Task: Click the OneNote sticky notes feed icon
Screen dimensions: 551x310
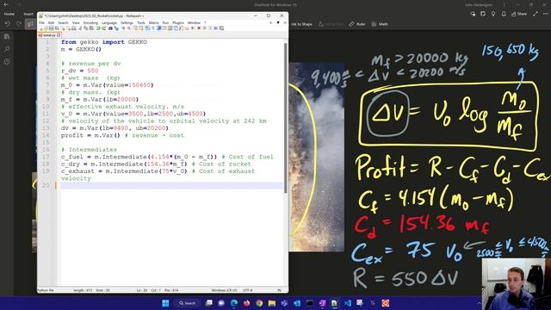Action: pos(483,14)
